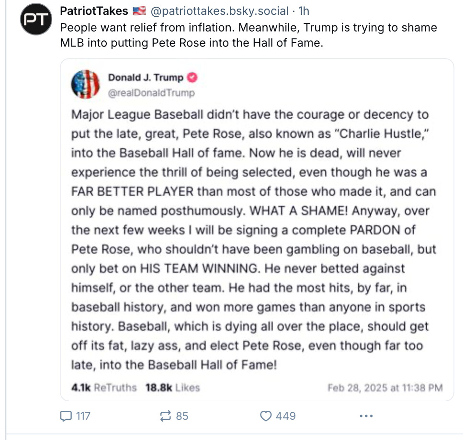Click the 18.8k Likes count
Screen dimensions: 463x440
pyautogui.click(x=172, y=387)
